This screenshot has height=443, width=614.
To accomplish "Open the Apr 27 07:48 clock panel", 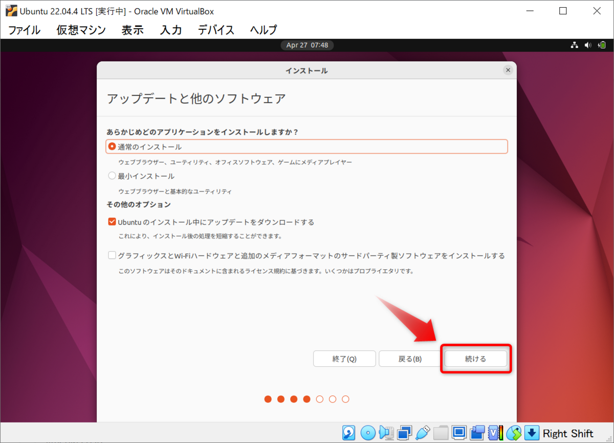I will pos(307,45).
